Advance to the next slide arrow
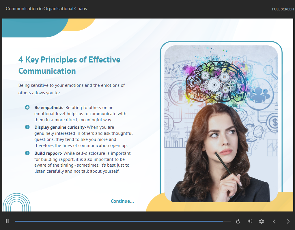 pyautogui.click(x=288, y=221)
